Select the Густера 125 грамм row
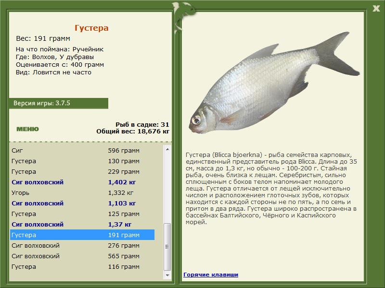385x288 pixels. pos(82,214)
